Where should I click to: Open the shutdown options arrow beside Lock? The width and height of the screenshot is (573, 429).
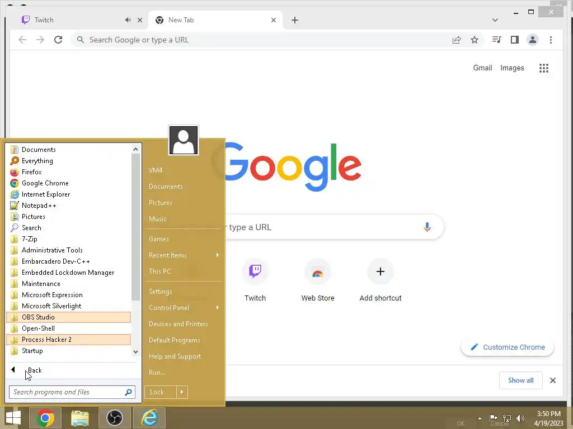tap(182, 392)
